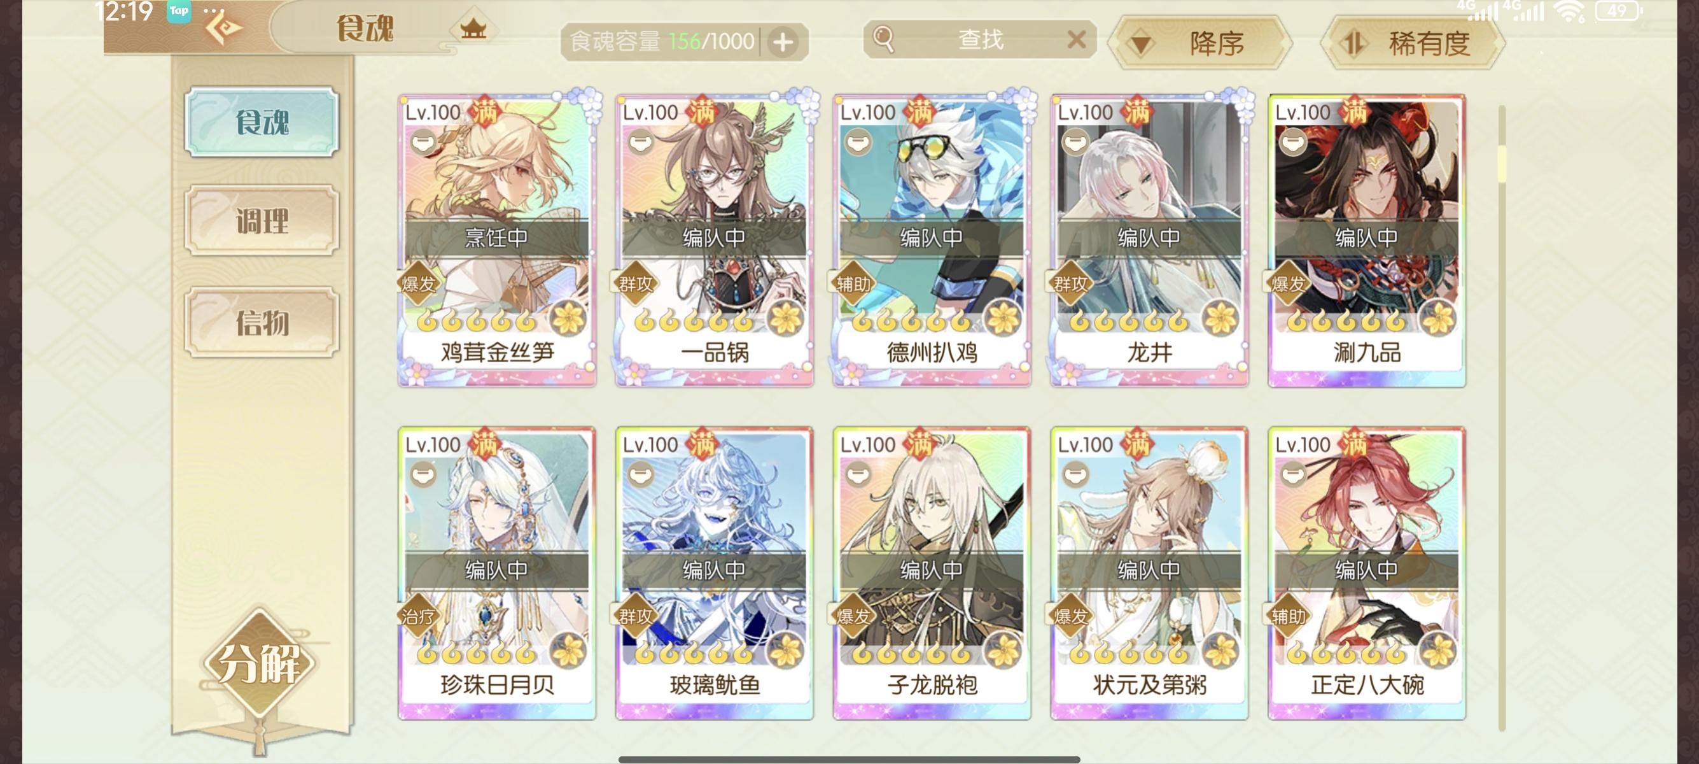Open the home pavilion icon

point(473,28)
